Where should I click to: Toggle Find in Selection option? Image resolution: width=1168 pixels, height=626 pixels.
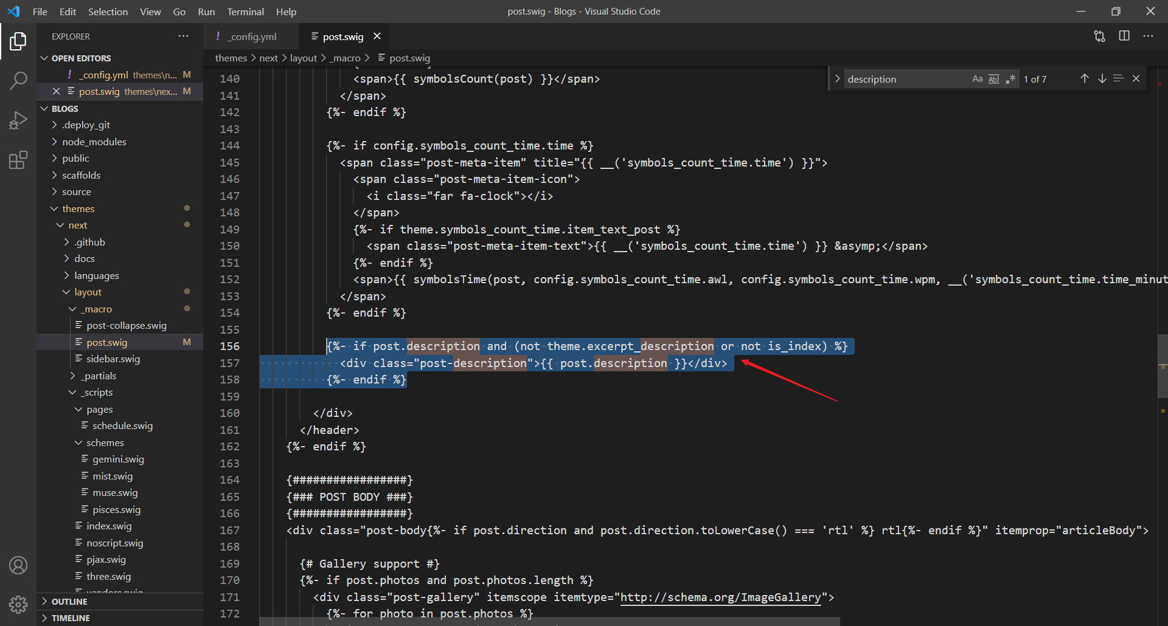(x=1118, y=79)
